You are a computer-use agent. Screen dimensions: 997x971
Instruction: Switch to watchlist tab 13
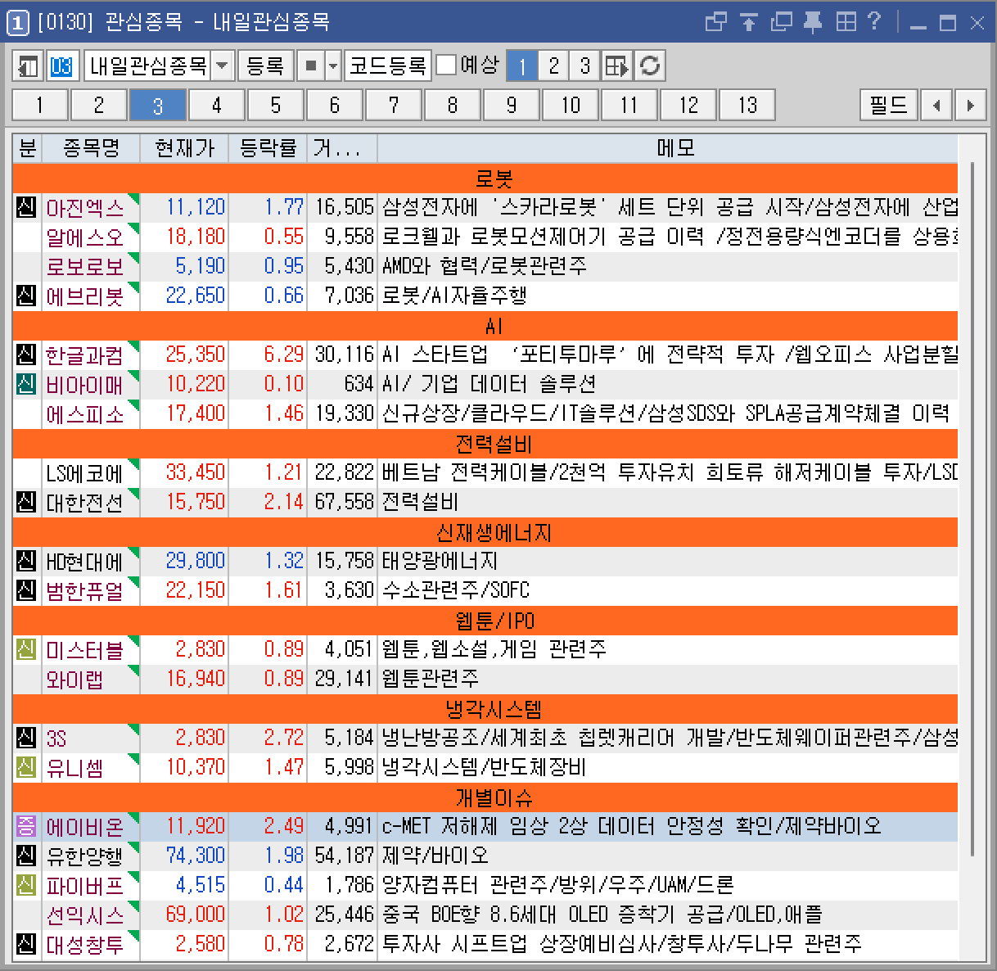747,105
